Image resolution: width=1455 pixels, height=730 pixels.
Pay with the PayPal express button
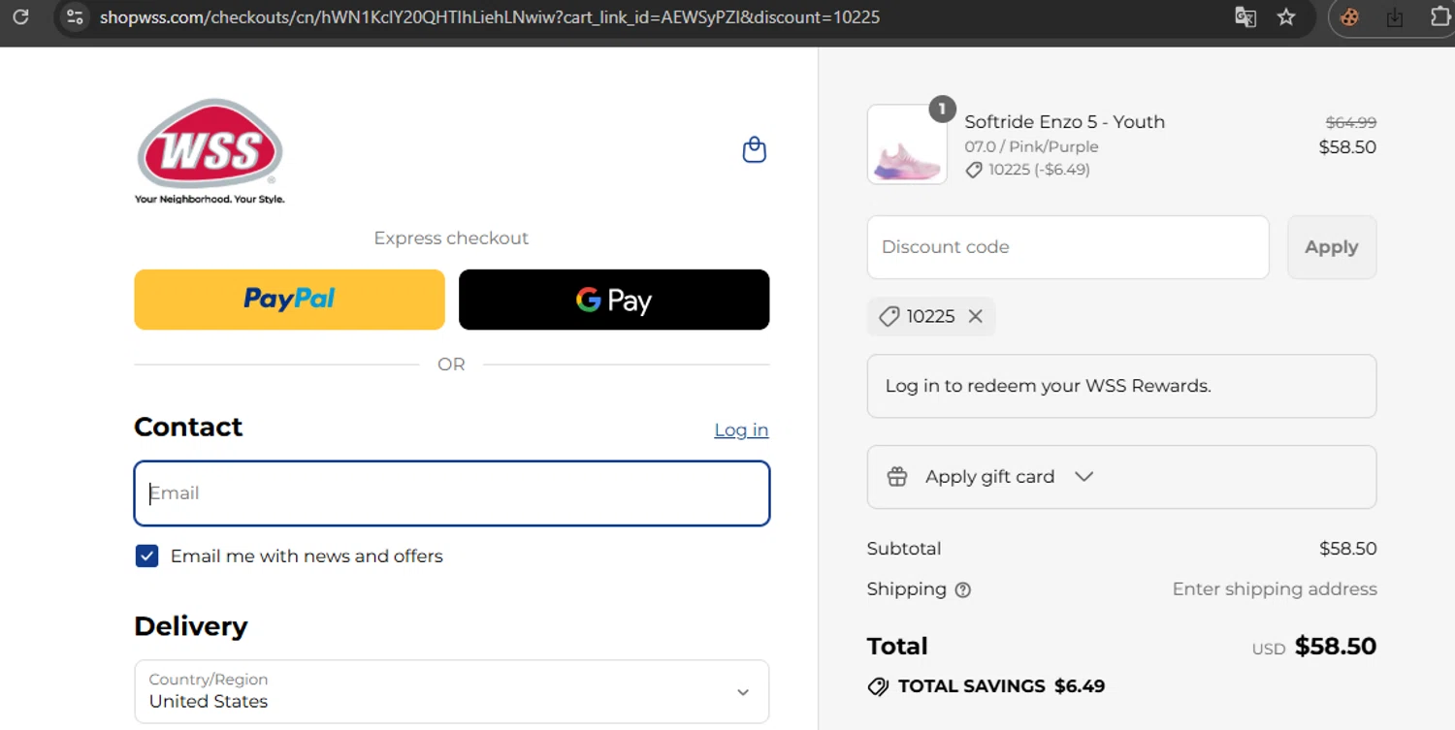pos(289,300)
